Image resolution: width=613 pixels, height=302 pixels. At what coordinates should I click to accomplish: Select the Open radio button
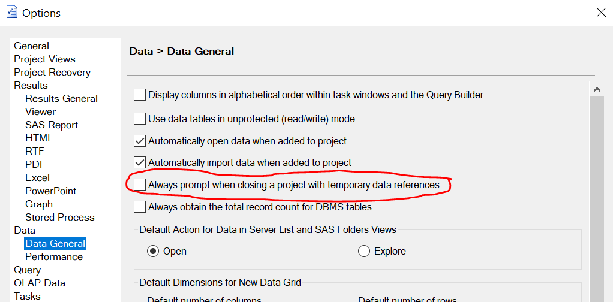(153, 251)
